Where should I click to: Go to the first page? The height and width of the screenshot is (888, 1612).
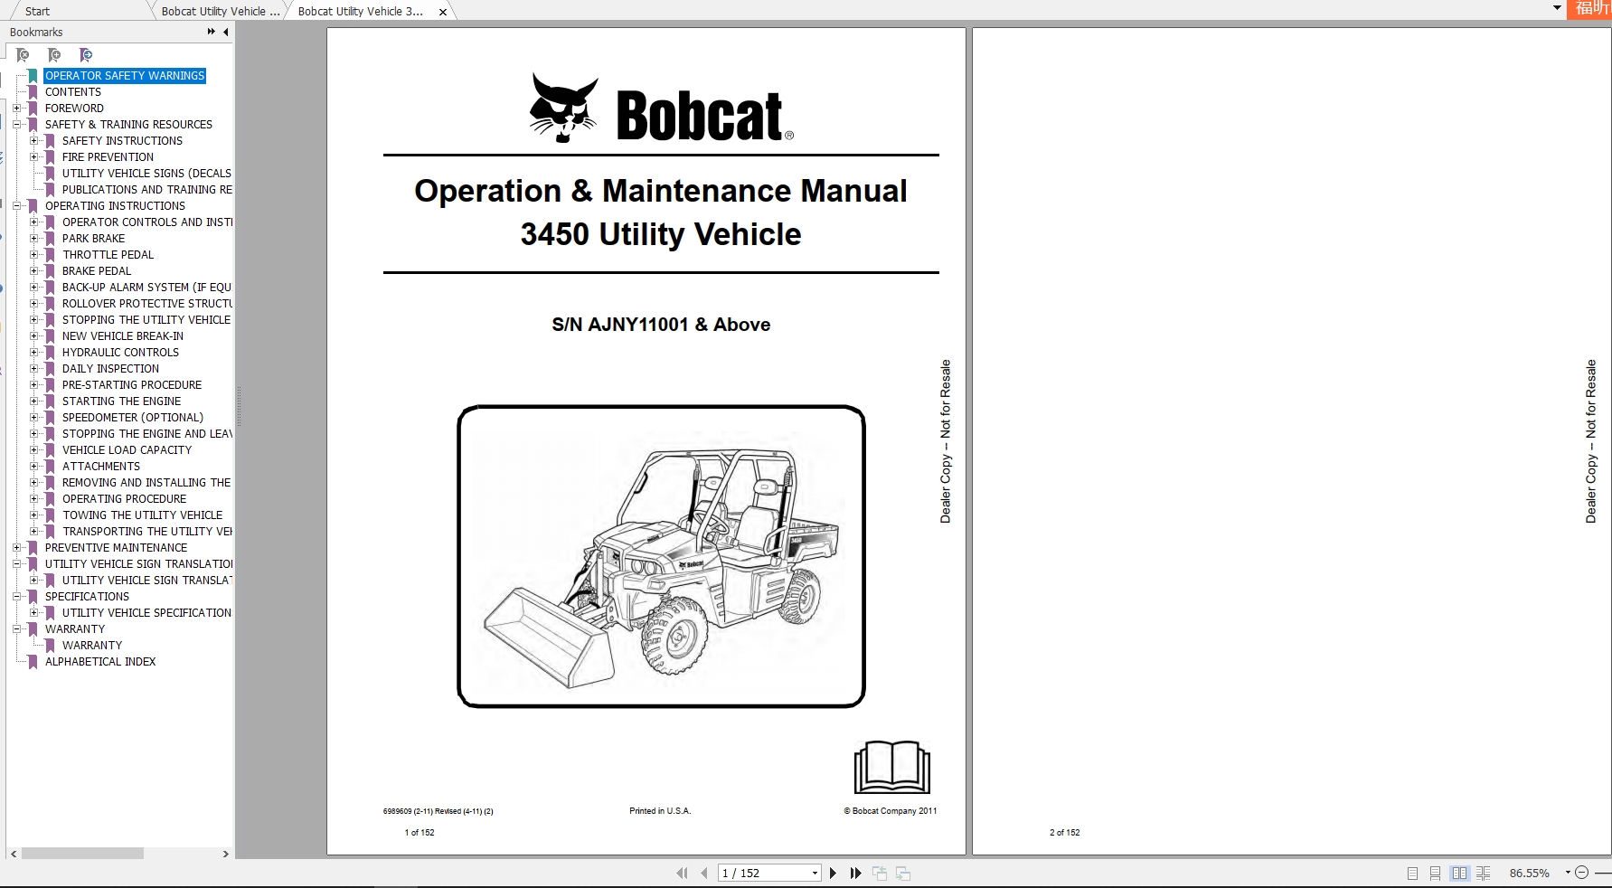click(682, 873)
